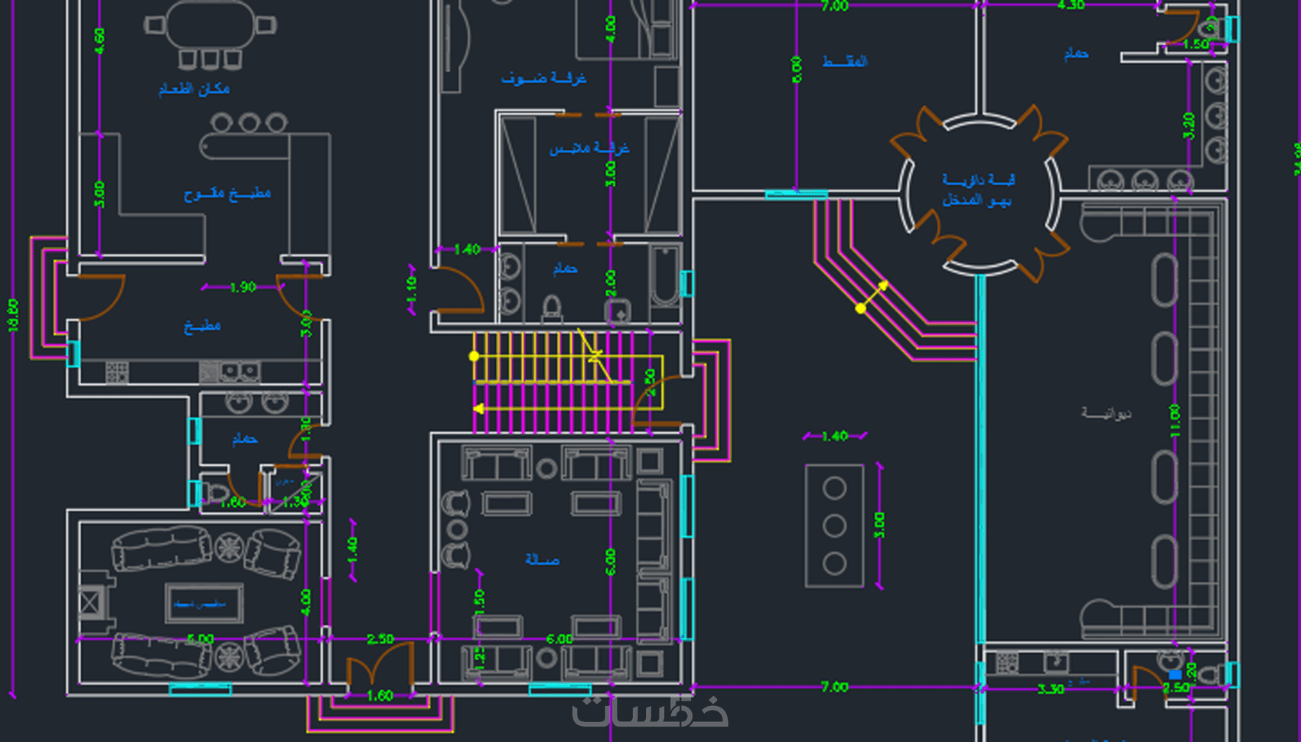Select حمام label below the غرفة ملابس room

click(x=566, y=268)
